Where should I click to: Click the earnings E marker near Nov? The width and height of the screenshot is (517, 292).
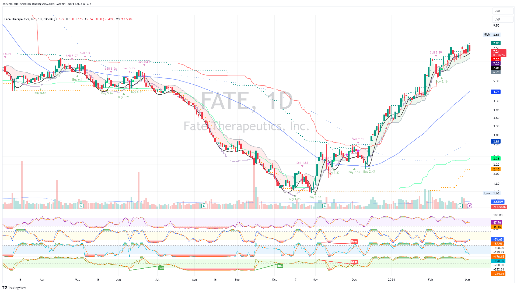[325, 206]
